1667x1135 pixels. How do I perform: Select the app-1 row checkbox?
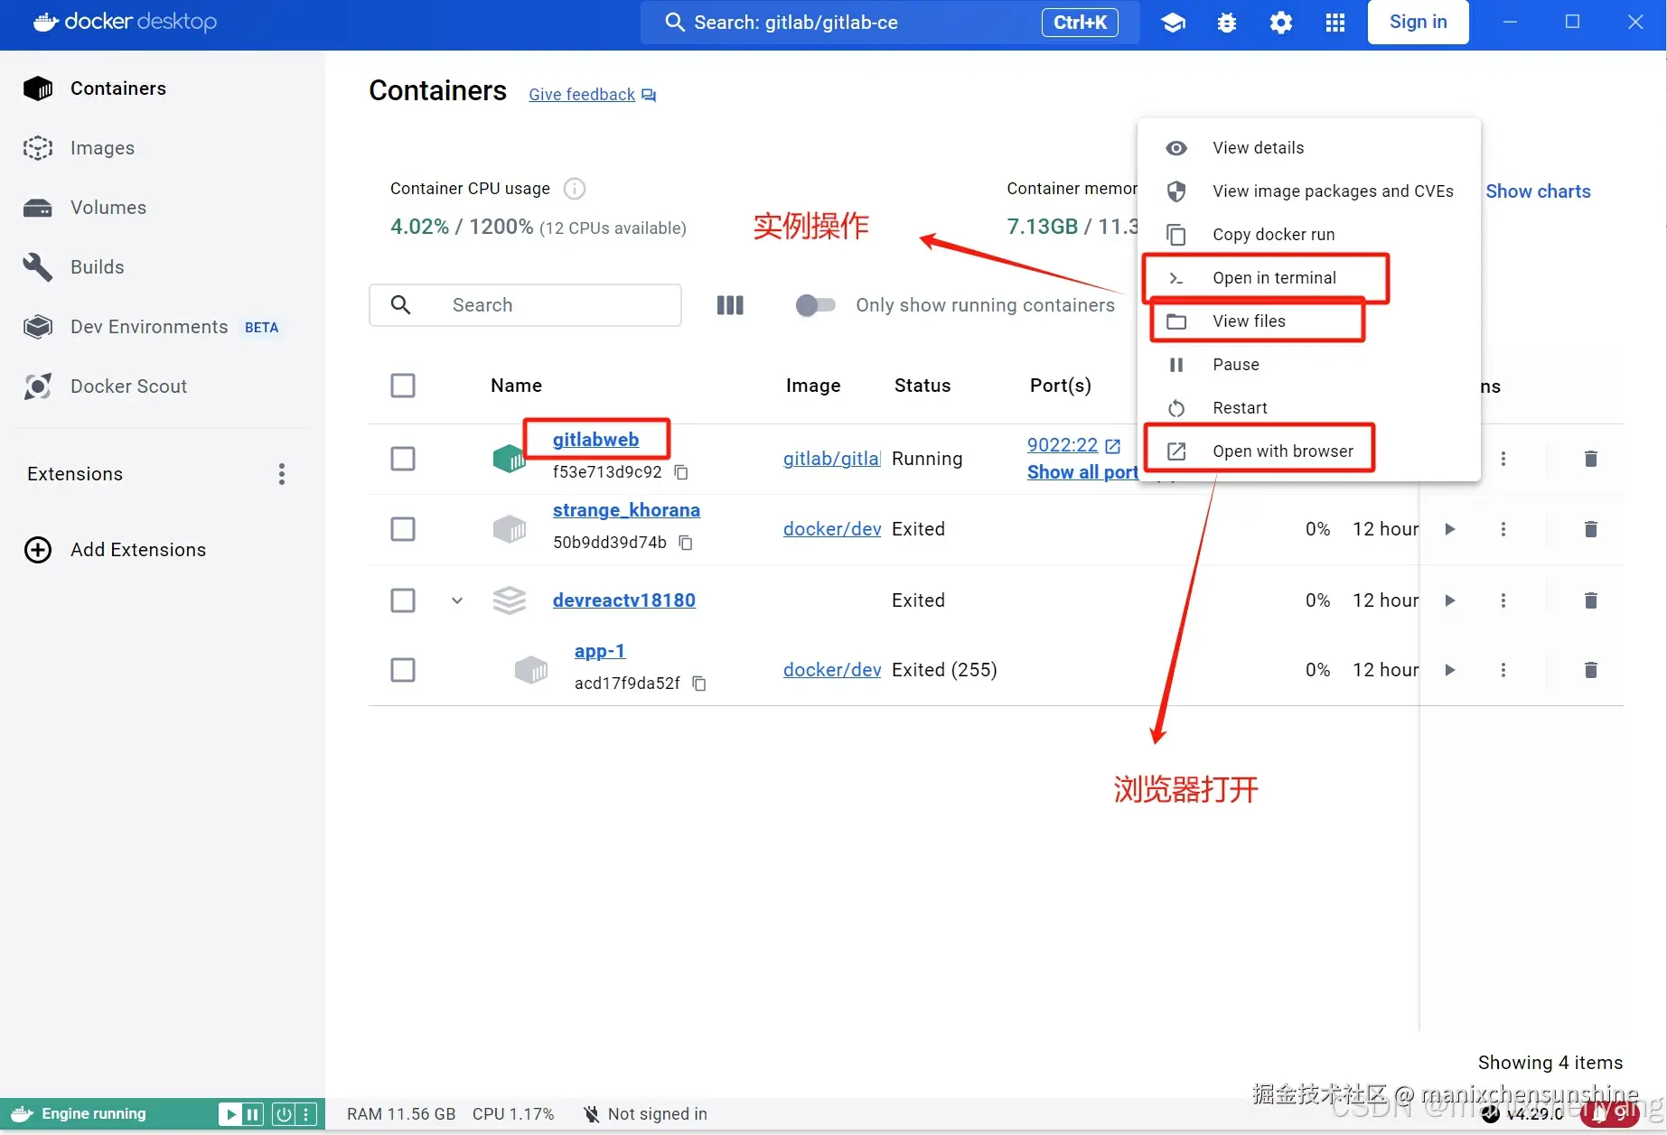[x=403, y=670]
